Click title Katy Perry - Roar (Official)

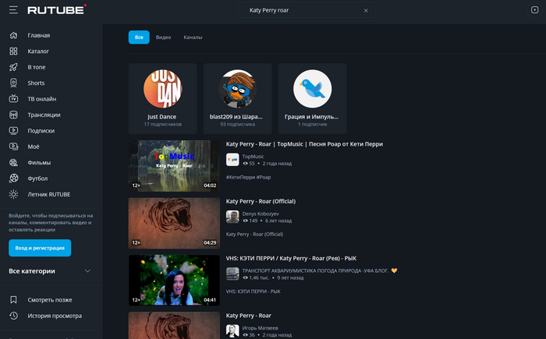tap(261, 201)
